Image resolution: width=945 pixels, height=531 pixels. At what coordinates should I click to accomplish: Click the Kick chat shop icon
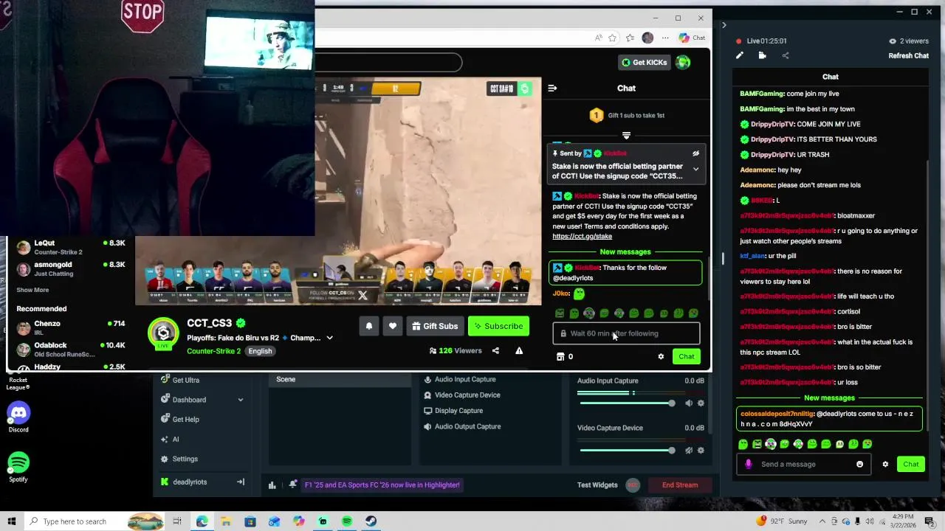pos(560,357)
